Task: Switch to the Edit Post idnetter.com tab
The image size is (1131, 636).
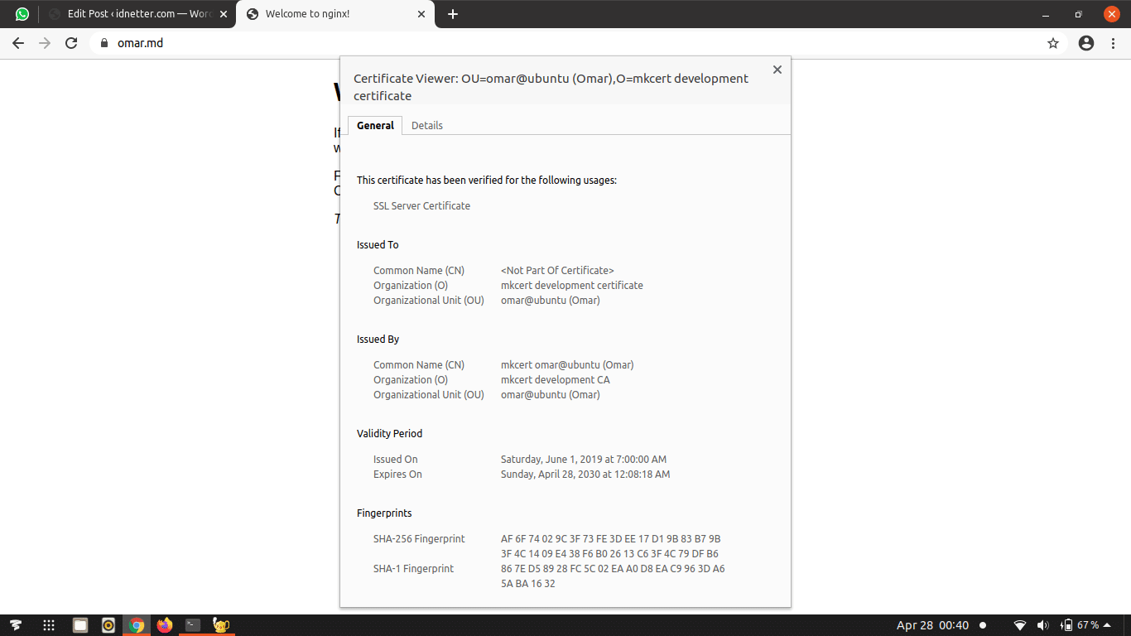Action: pyautogui.click(x=137, y=14)
